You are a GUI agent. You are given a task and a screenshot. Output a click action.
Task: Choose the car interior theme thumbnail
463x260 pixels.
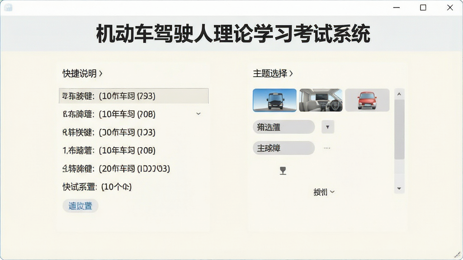coord(321,100)
